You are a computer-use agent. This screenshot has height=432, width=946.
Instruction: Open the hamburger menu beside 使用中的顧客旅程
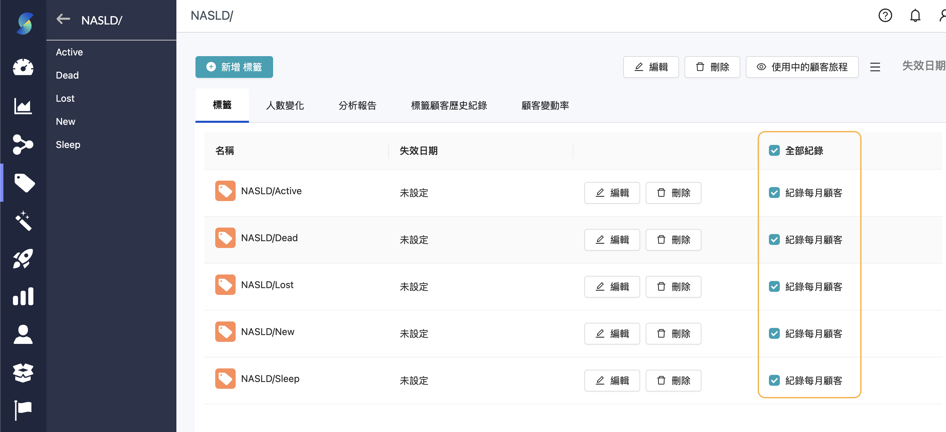(875, 67)
